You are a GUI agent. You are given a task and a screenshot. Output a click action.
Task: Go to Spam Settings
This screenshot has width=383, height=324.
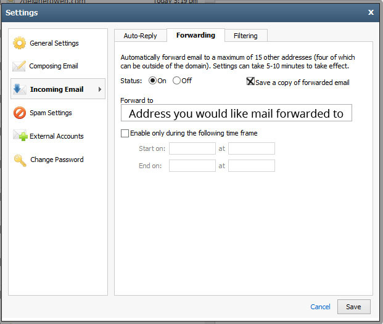pos(51,113)
